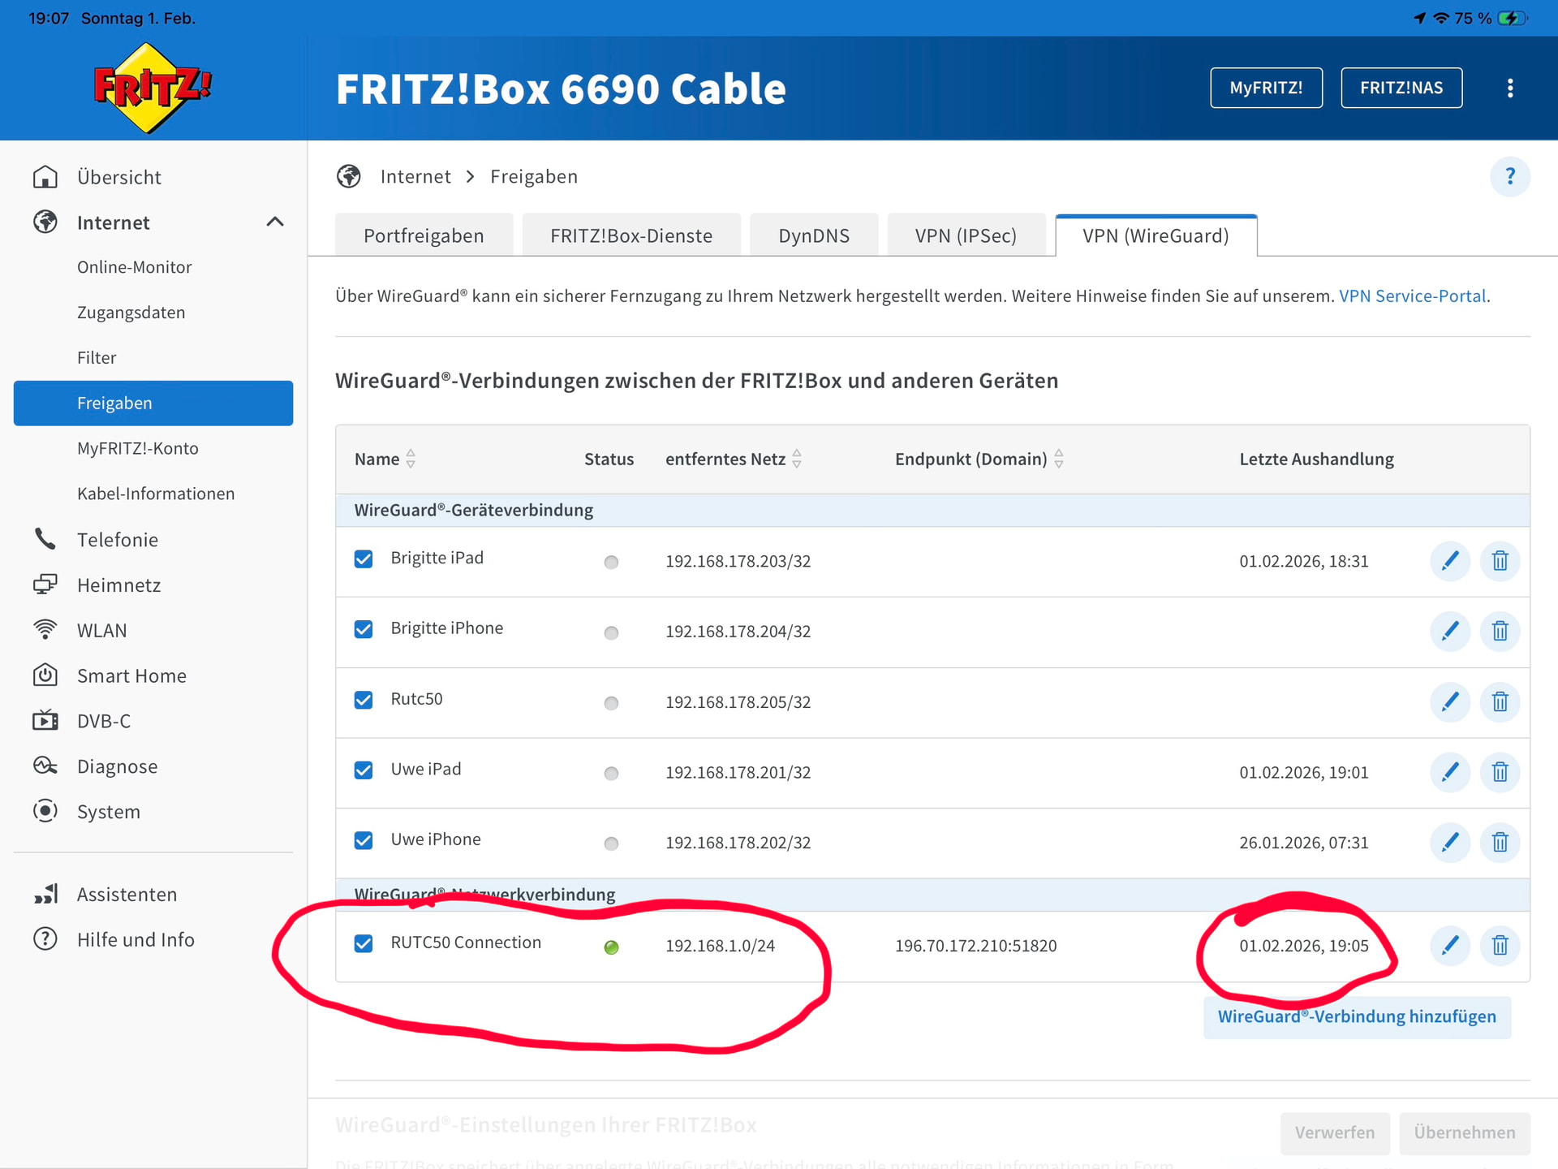Open help via the question mark icon
The height and width of the screenshot is (1169, 1558).
[x=1509, y=176]
